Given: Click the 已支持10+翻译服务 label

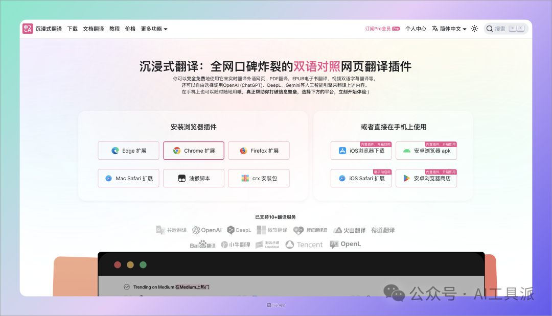Looking at the screenshot, I should [275, 217].
